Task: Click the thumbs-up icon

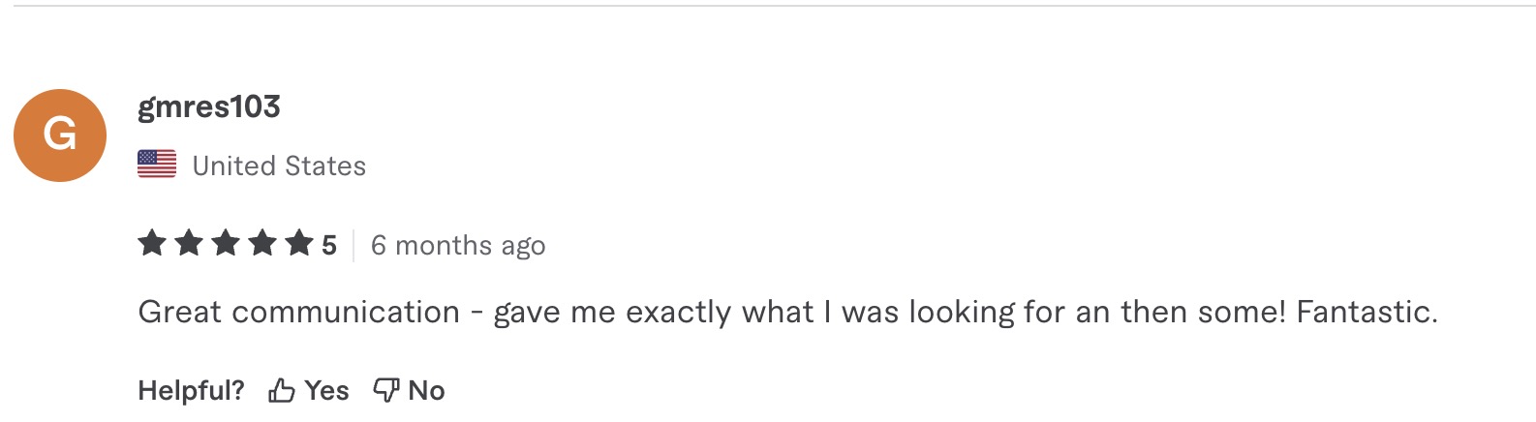Action: coord(282,390)
